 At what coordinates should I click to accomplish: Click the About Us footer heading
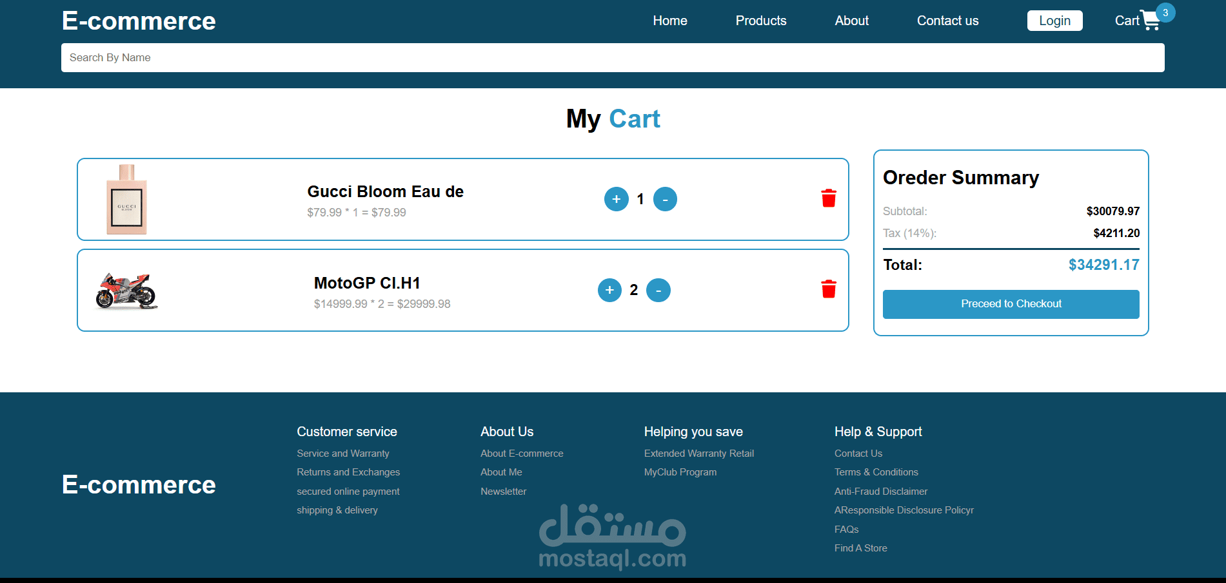(507, 432)
